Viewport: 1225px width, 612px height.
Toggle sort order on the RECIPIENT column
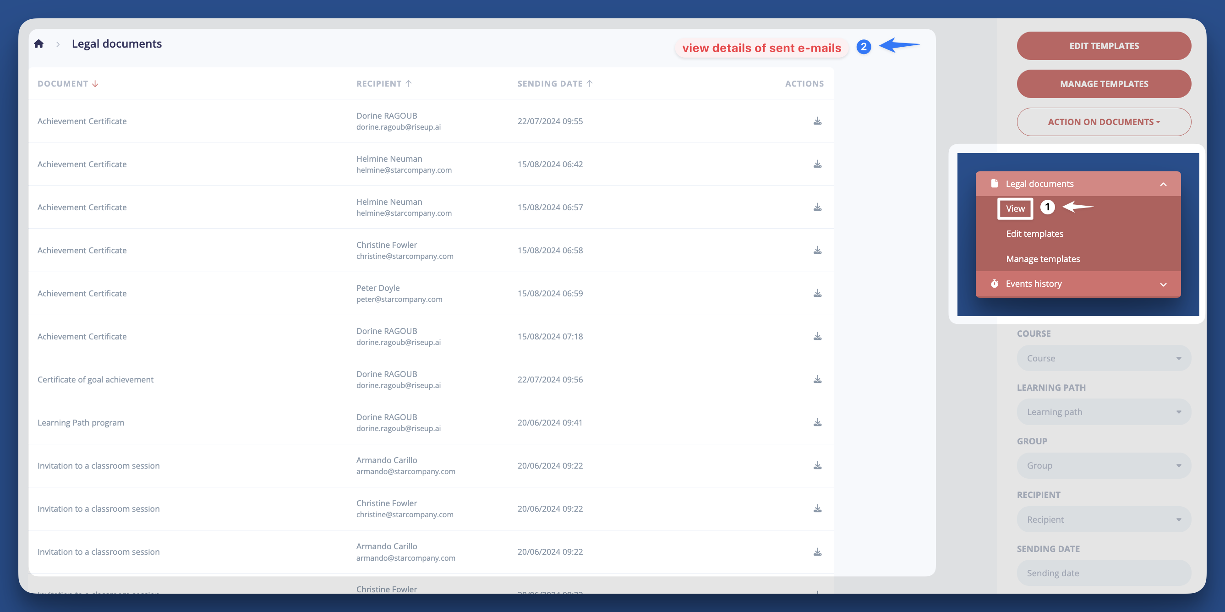(x=409, y=83)
